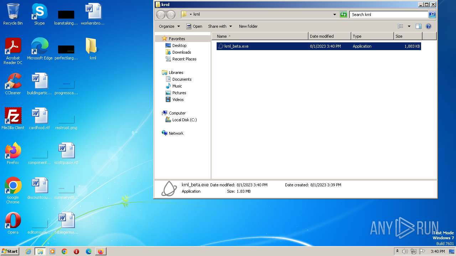Select the cardfood.rtf desktop file
The height and width of the screenshot is (256, 456).
40,118
